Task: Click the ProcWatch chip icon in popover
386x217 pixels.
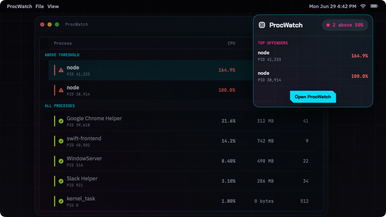Action: point(262,25)
